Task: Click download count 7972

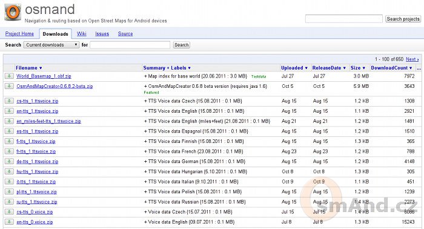Action: 409,76
